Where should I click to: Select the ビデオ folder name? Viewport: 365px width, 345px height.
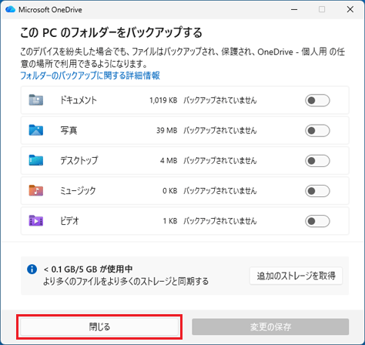point(69,221)
